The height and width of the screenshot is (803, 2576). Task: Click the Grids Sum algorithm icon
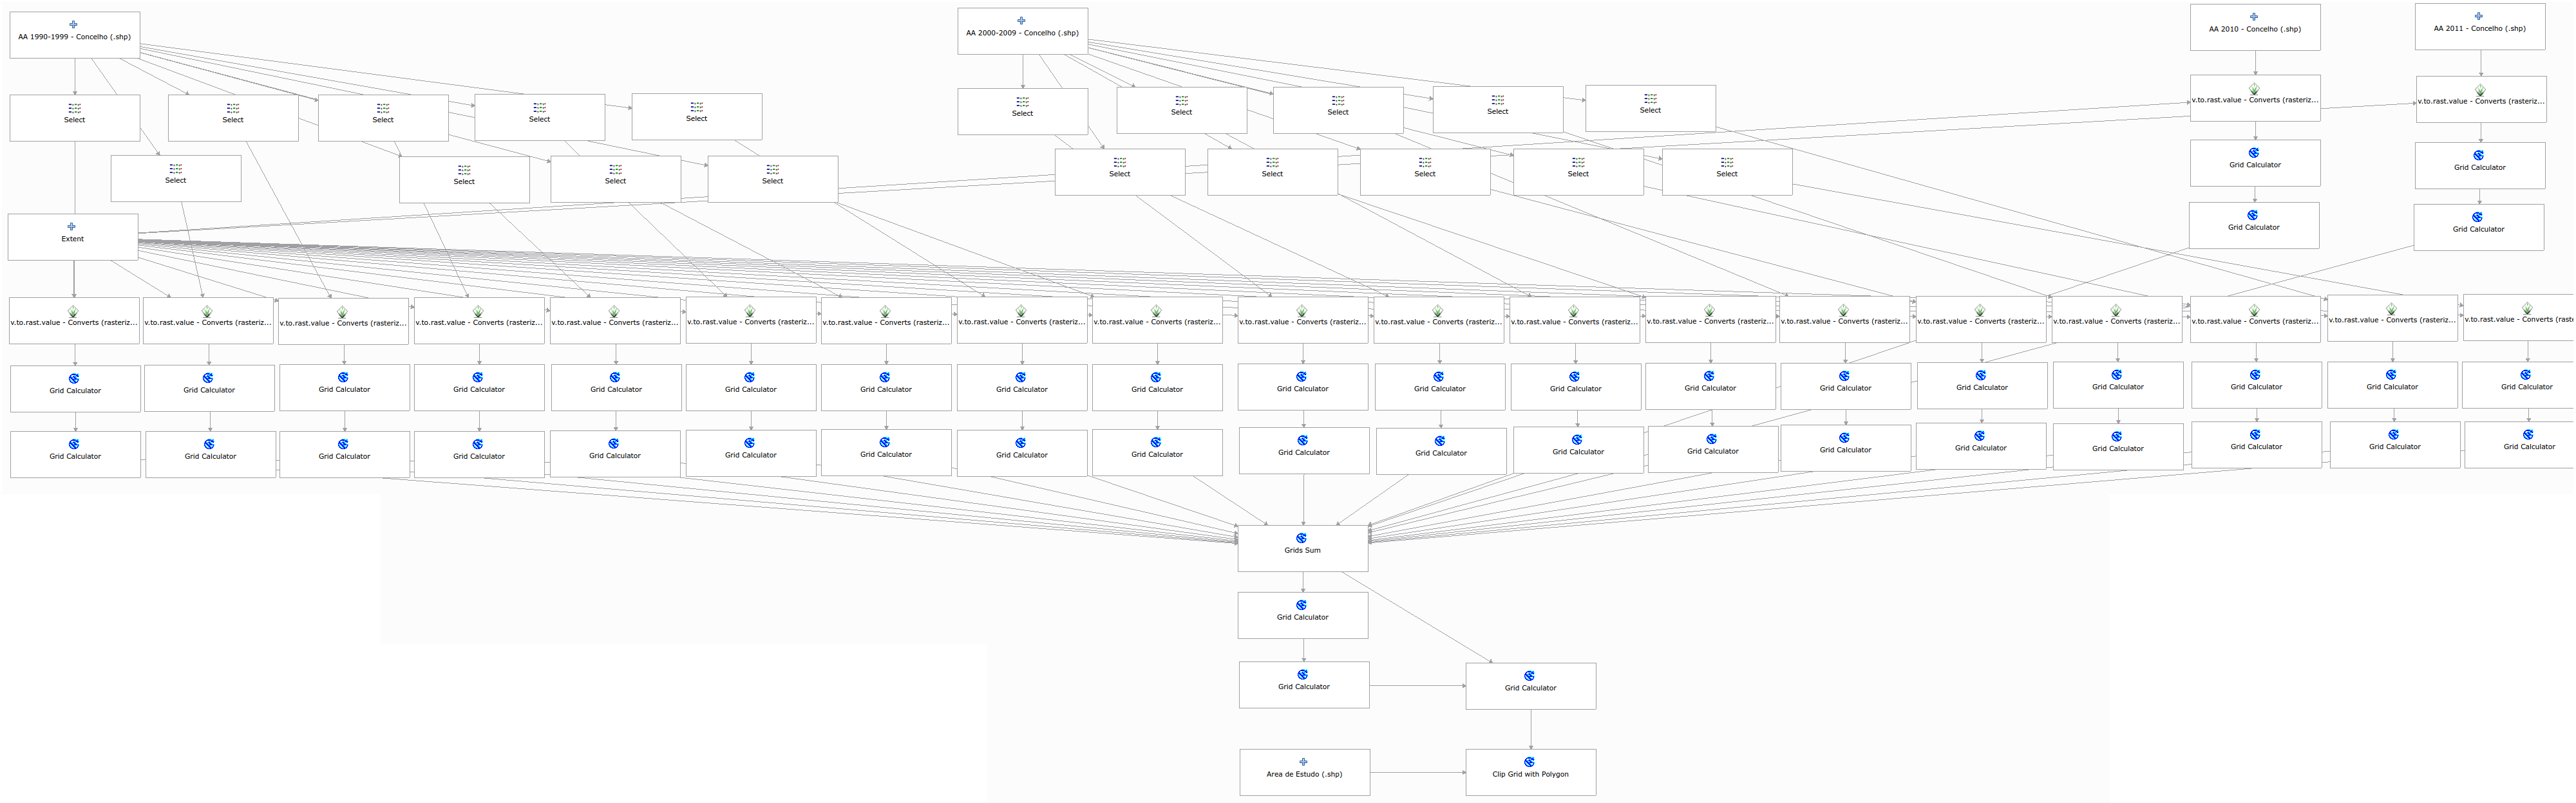[x=1302, y=539]
